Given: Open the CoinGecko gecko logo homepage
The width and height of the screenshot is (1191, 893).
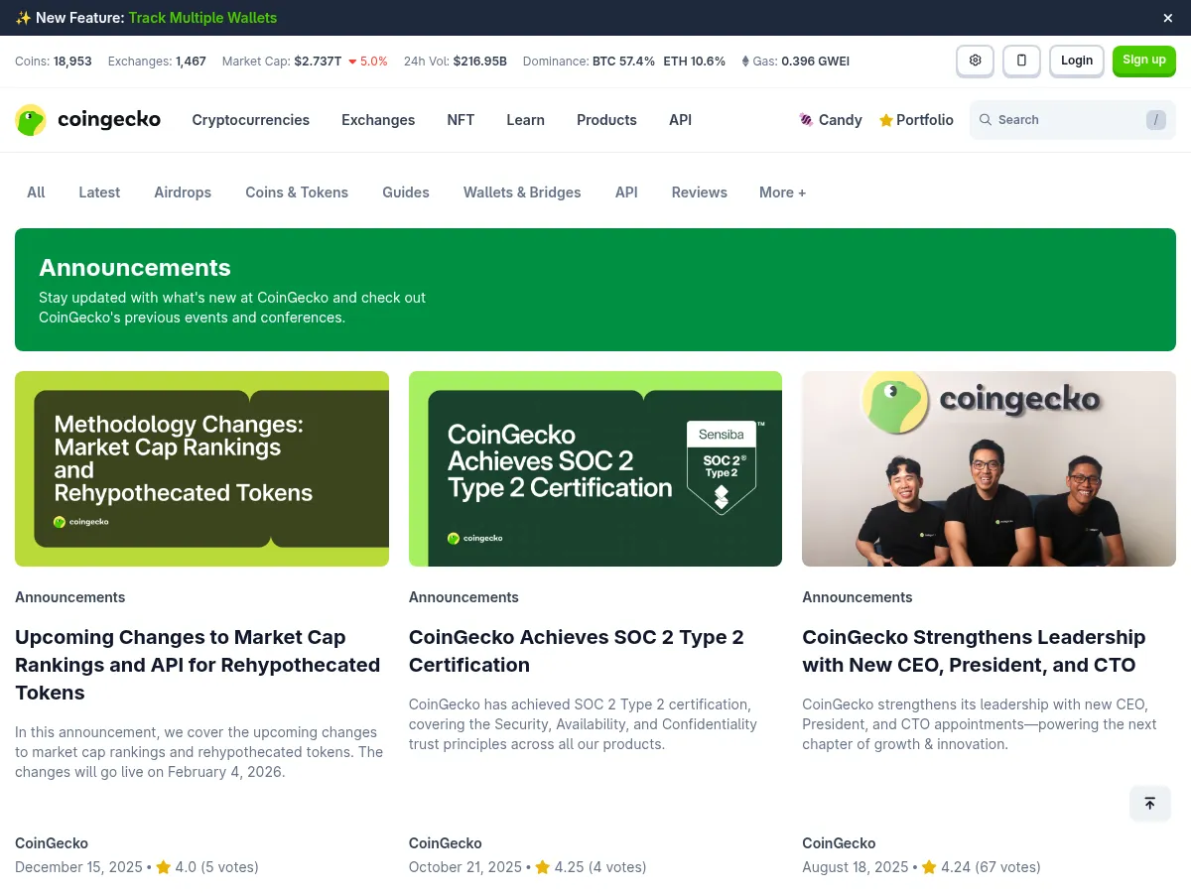Looking at the screenshot, I should [31, 119].
